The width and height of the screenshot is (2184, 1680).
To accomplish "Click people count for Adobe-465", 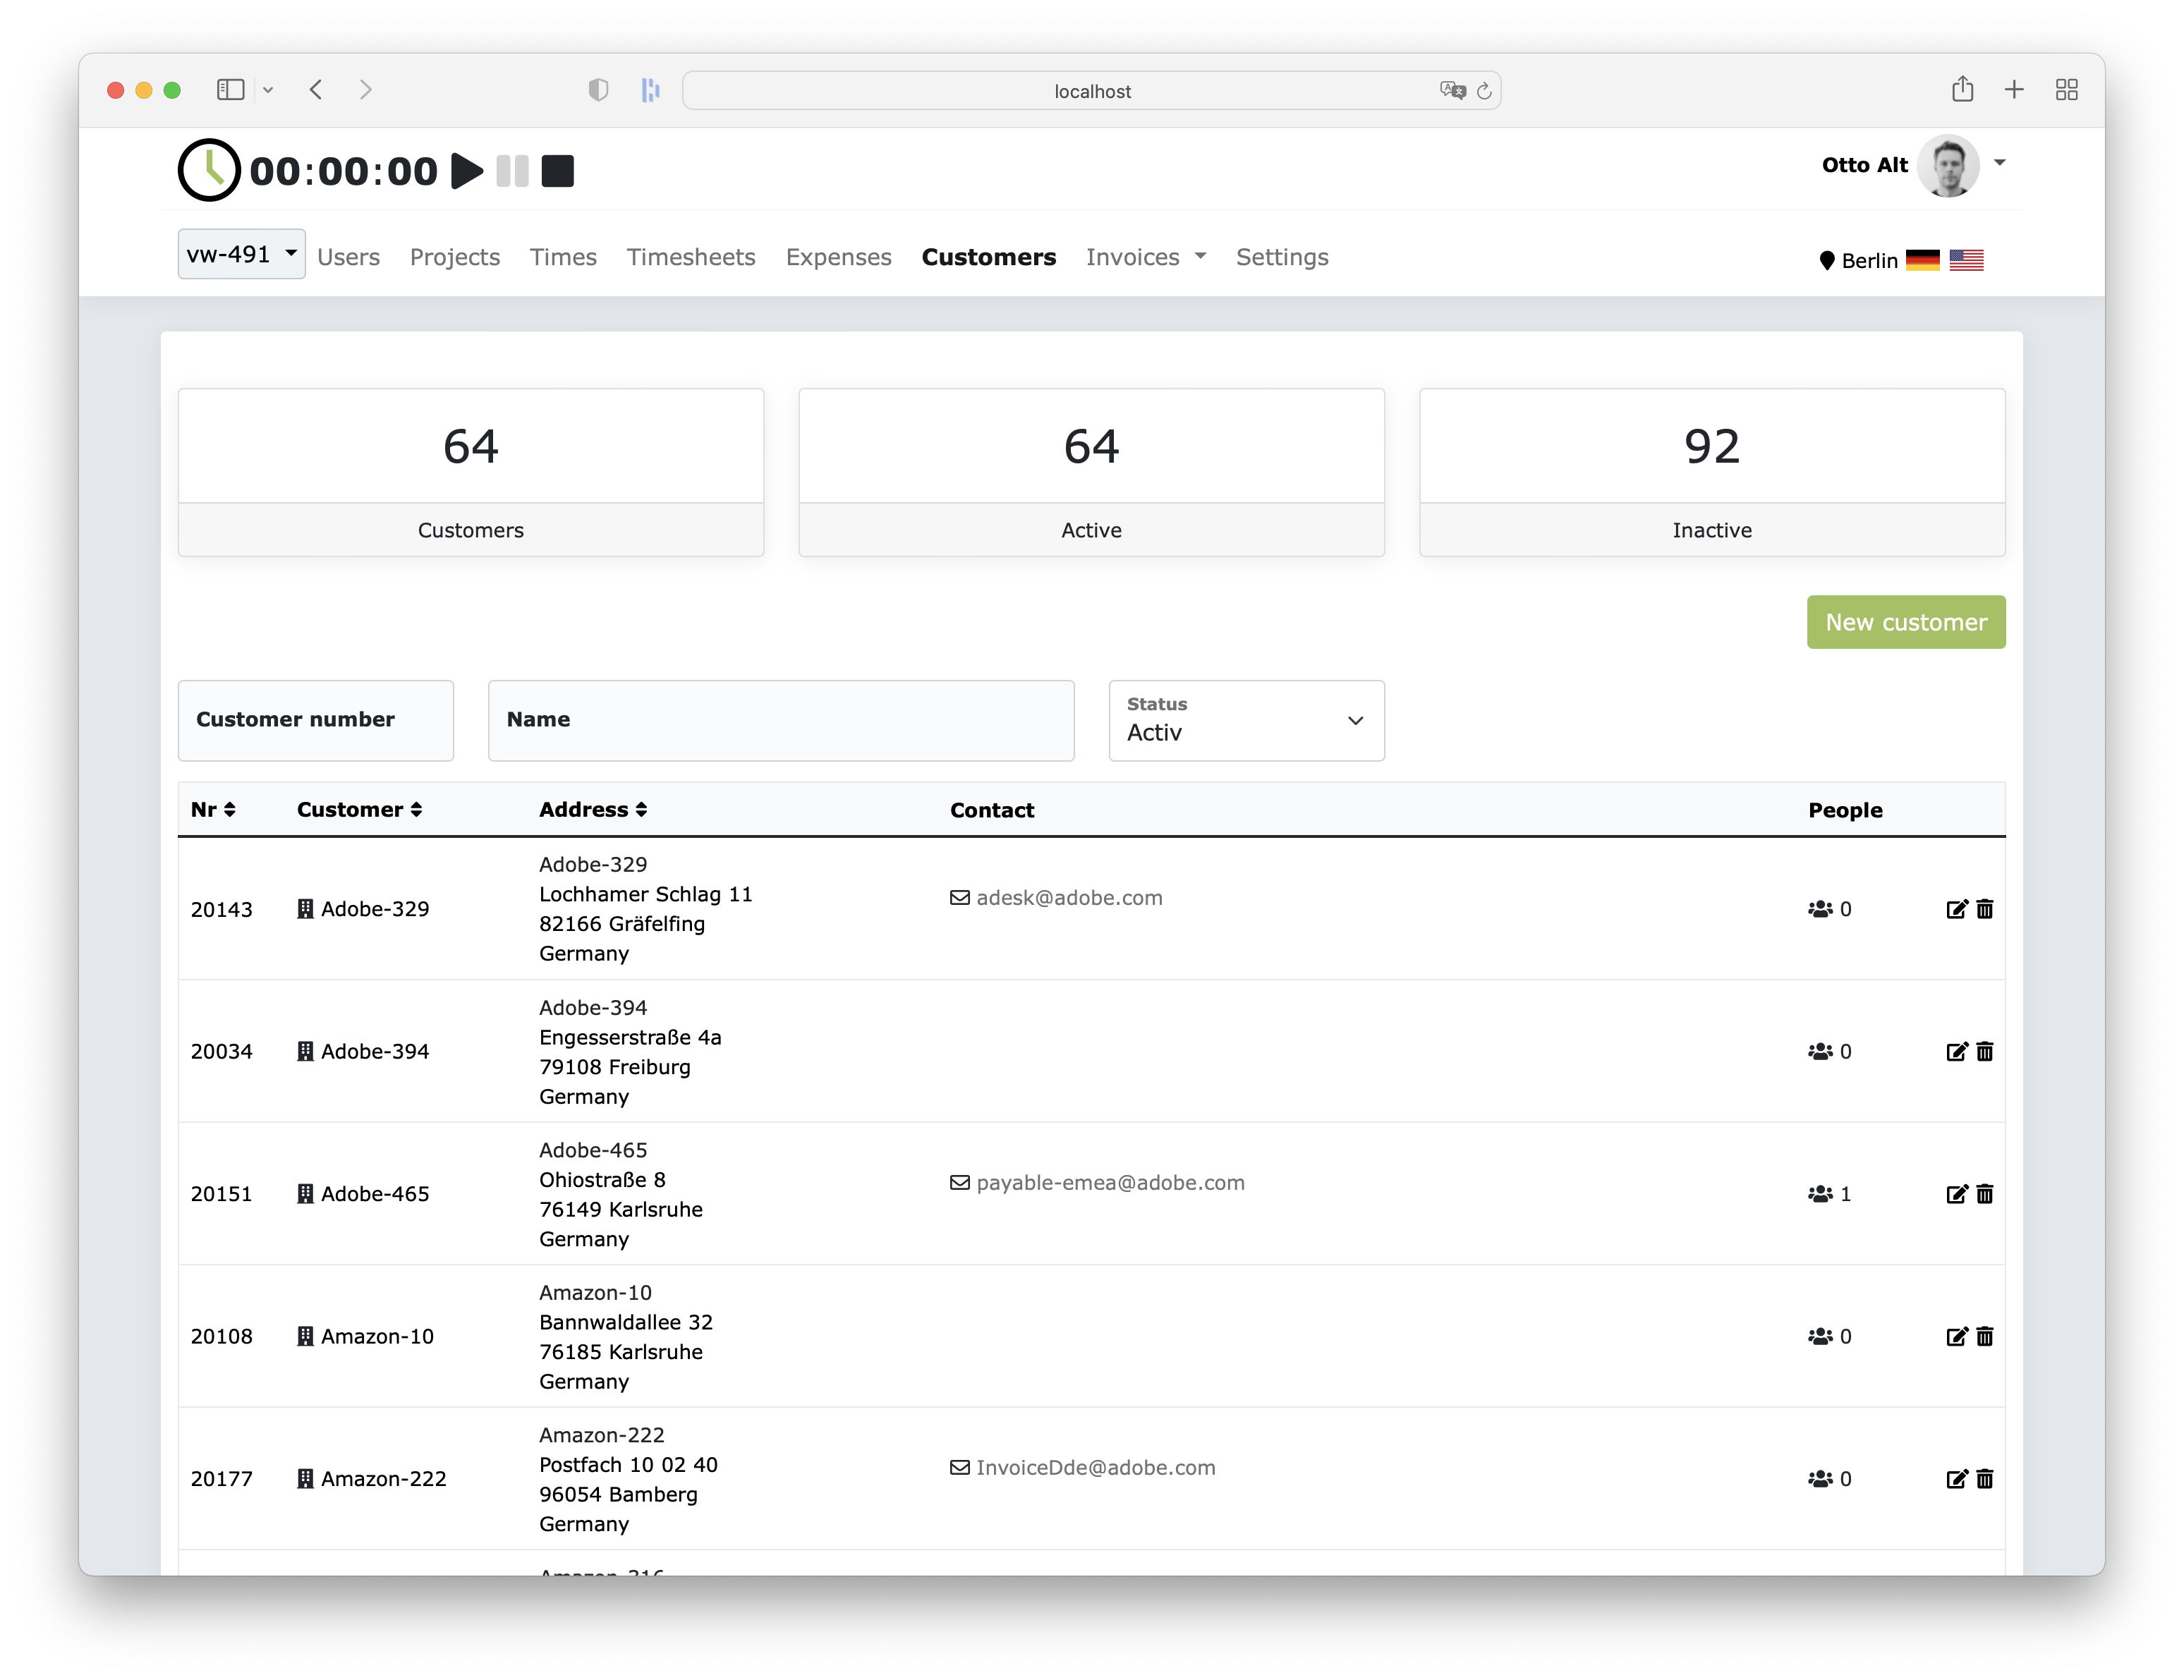I will [1829, 1194].
